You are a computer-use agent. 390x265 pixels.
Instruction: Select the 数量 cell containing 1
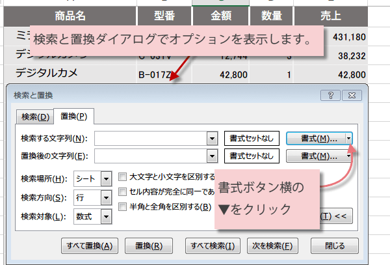pyautogui.click(x=272, y=74)
